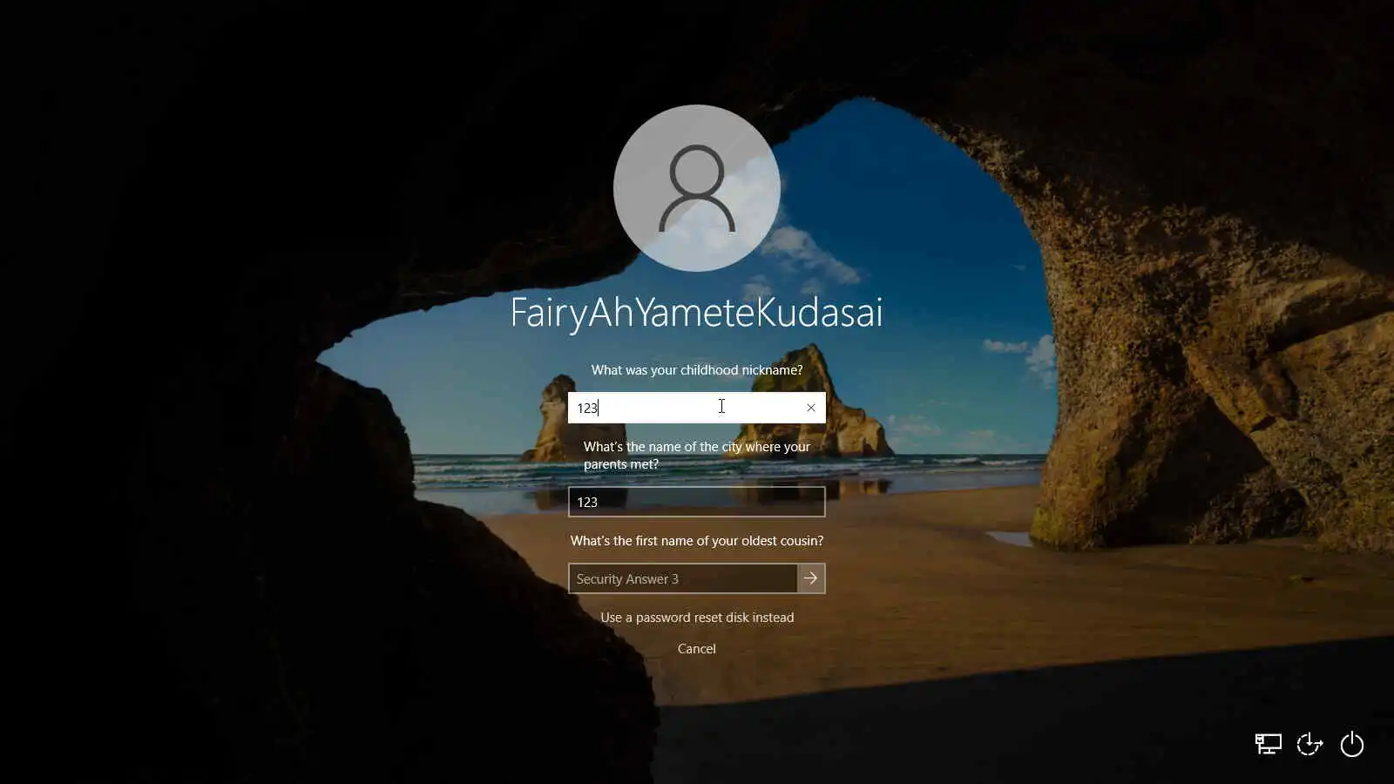Open the network connection icon
Image resolution: width=1394 pixels, height=784 pixels.
point(1268,744)
